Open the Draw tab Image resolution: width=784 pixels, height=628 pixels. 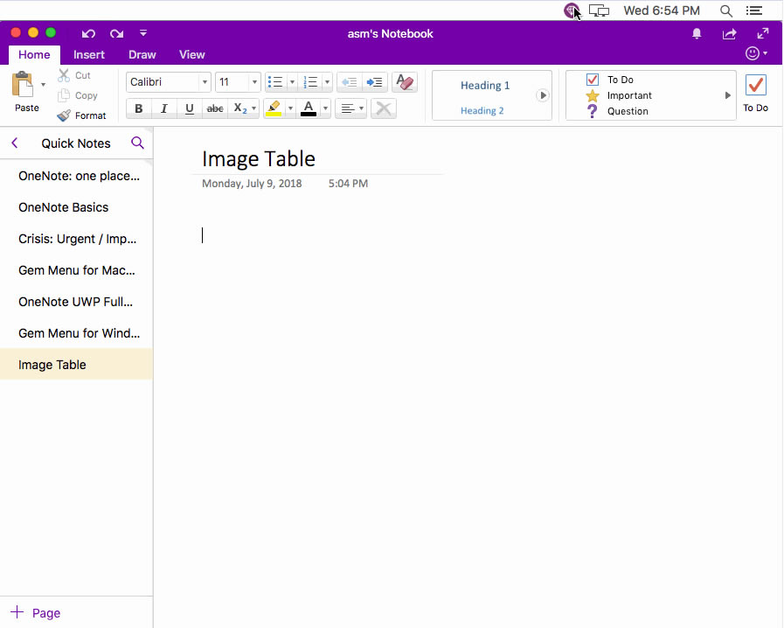coord(142,54)
